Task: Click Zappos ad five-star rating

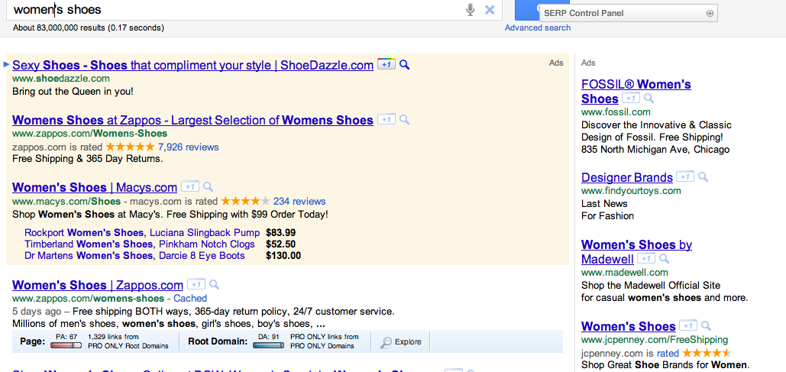Action: 131,147
